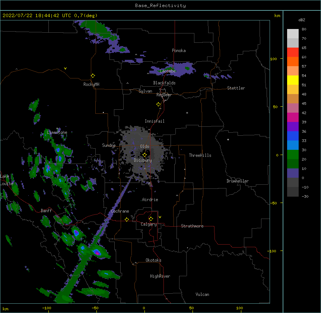The image size is (321, 313).
Task: Click the Airdrie city label
Action: 150,200
